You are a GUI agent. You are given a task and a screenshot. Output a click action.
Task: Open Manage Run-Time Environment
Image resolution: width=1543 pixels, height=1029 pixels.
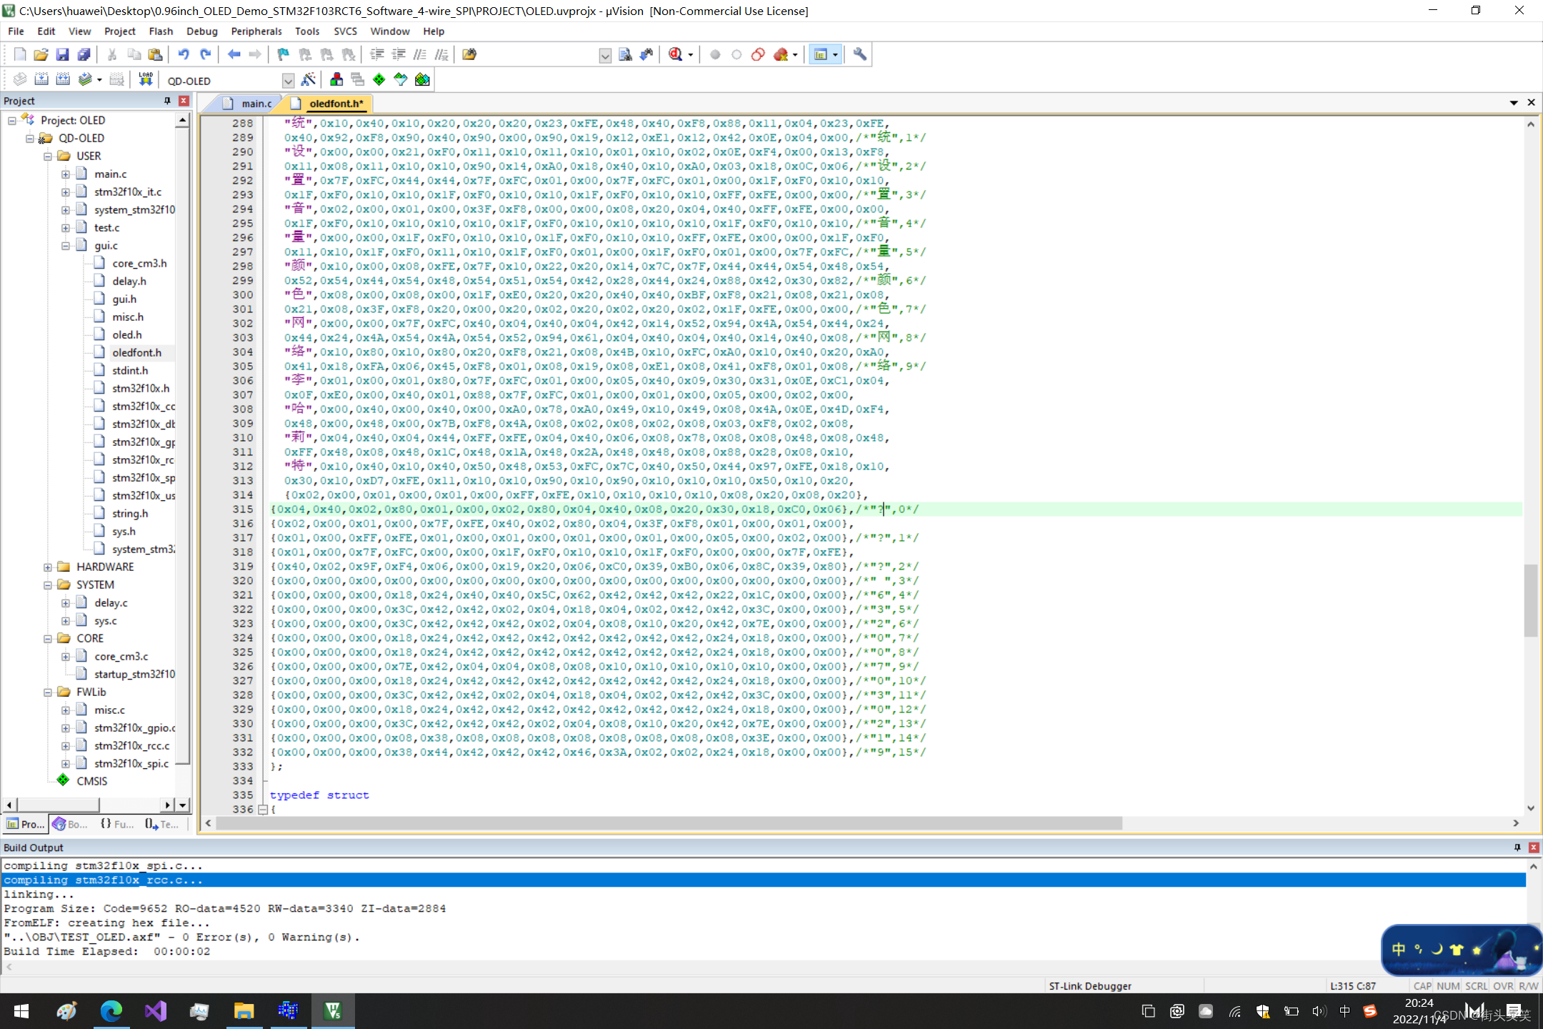point(379,80)
